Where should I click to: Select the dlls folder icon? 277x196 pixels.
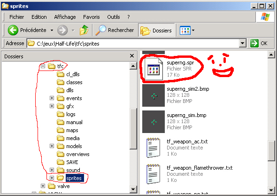(x=61, y=90)
